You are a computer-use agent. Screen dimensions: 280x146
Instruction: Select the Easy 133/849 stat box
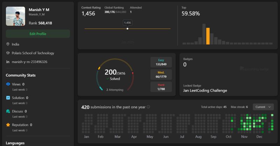tap(161, 62)
